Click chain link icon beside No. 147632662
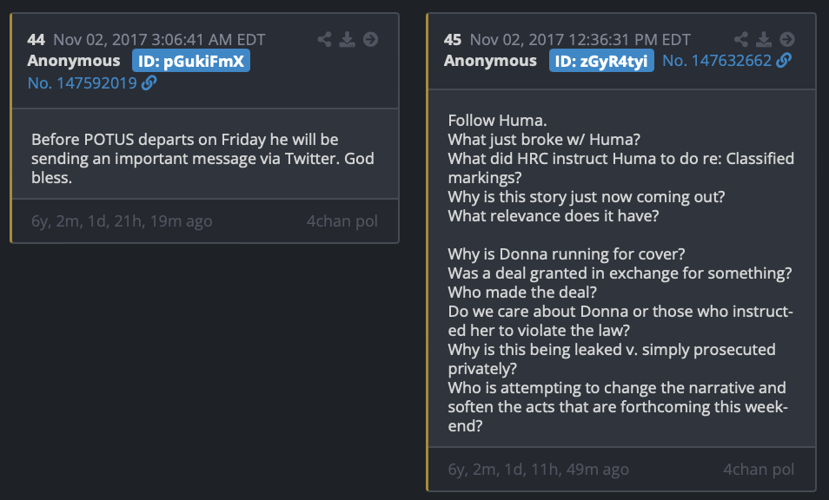This screenshot has height=500, width=829. pyautogui.click(x=784, y=61)
